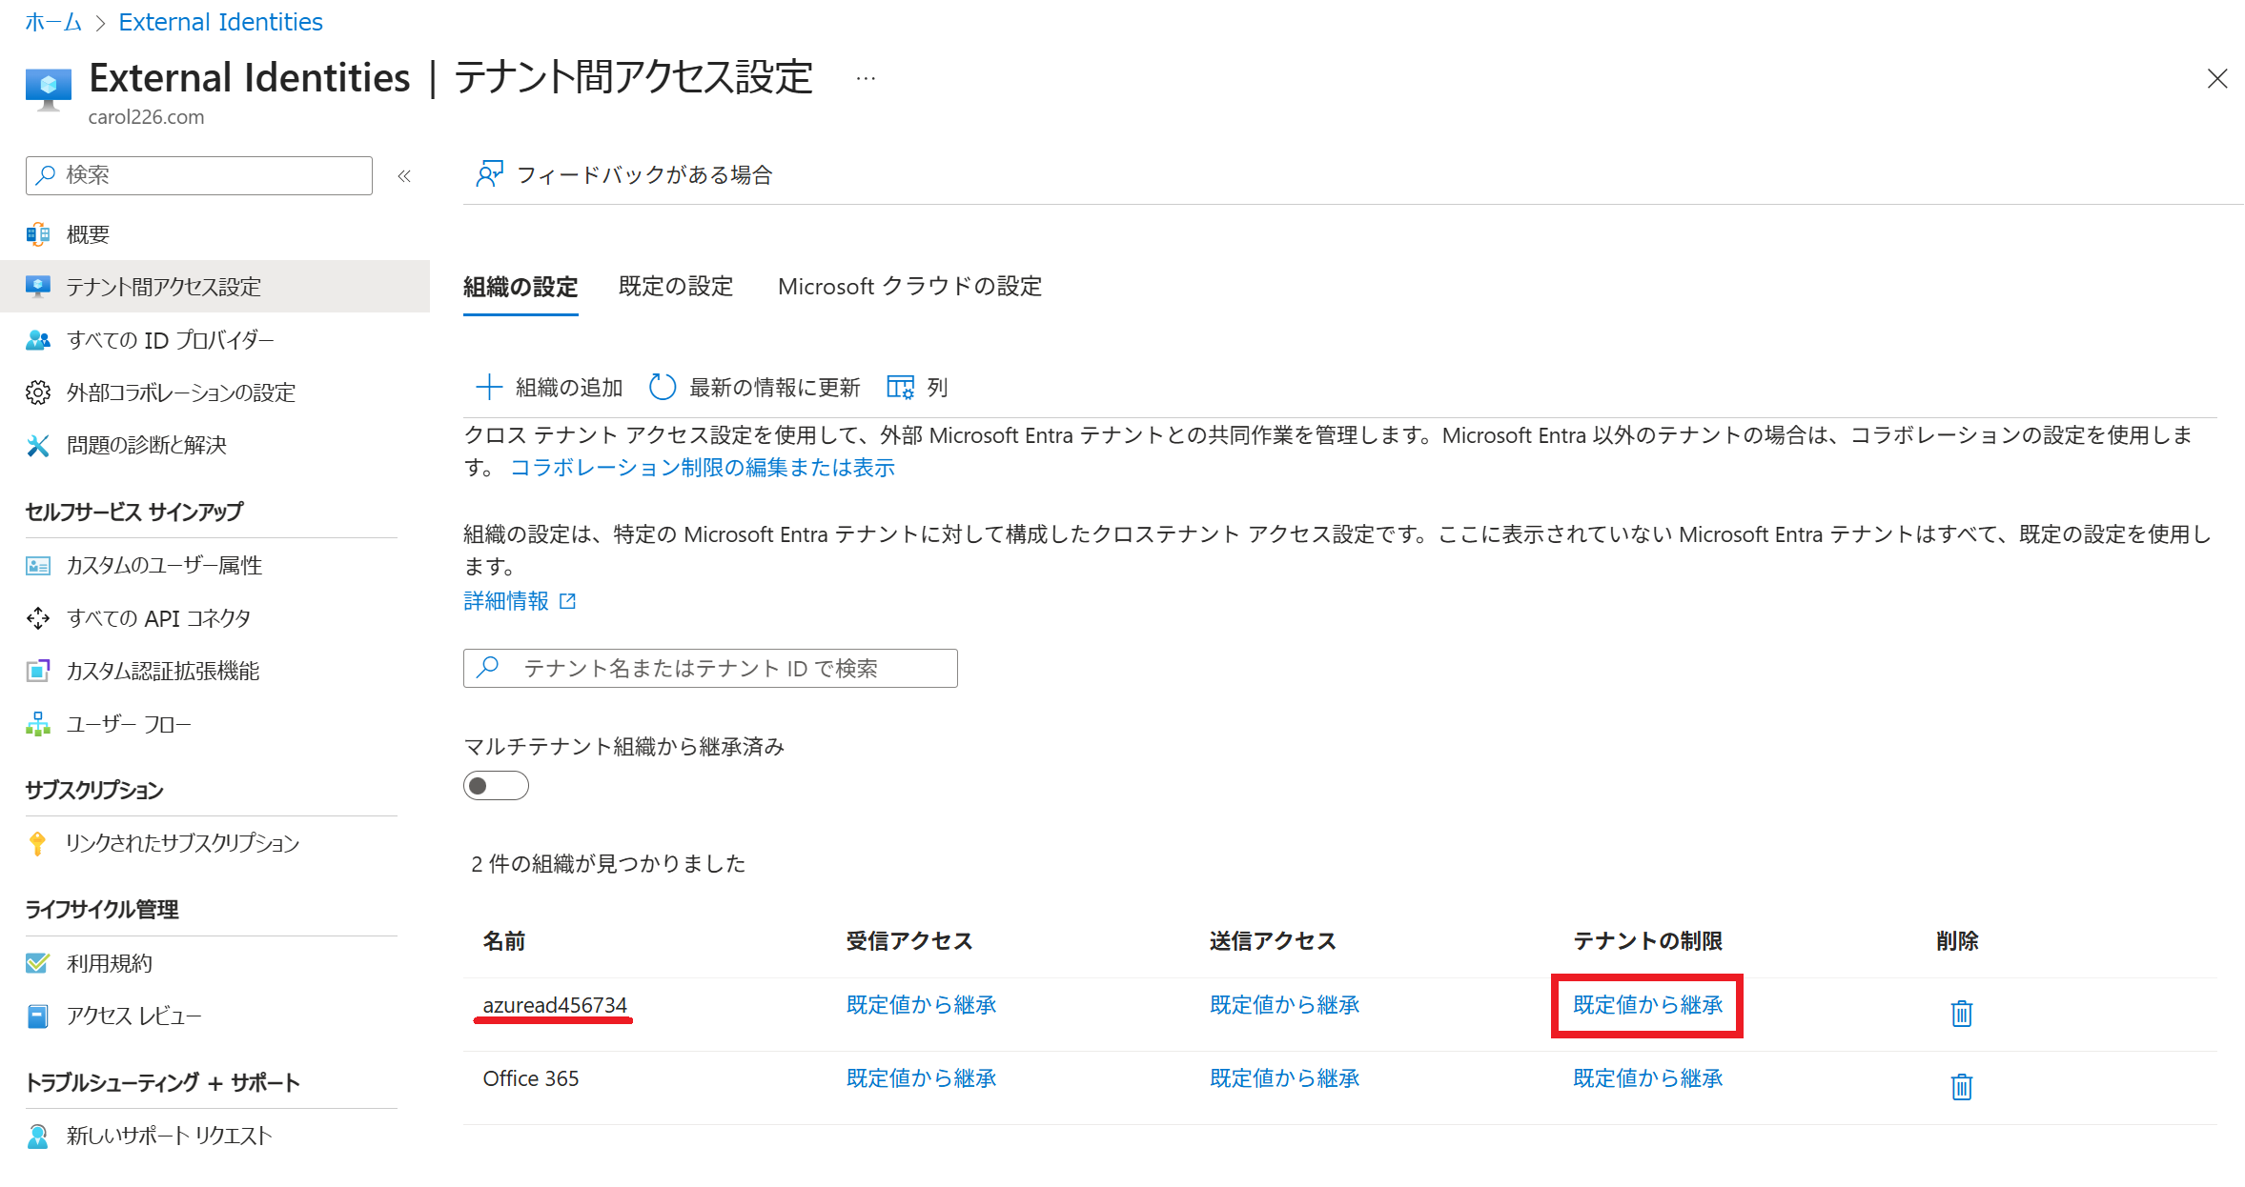Switch to the 既定の設定 tab
Screen dimensions: 2245x1187
tap(675, 287)
